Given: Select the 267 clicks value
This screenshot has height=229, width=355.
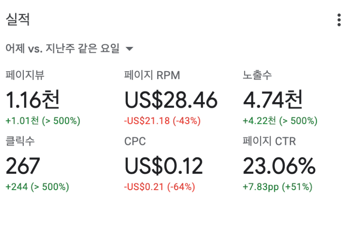Looking at the screenshot, I should click(23, 166).
